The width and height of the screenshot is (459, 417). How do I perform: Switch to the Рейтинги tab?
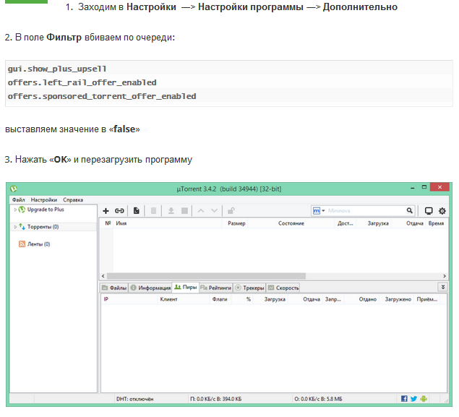pyautogui.click(x=216, y=288)
